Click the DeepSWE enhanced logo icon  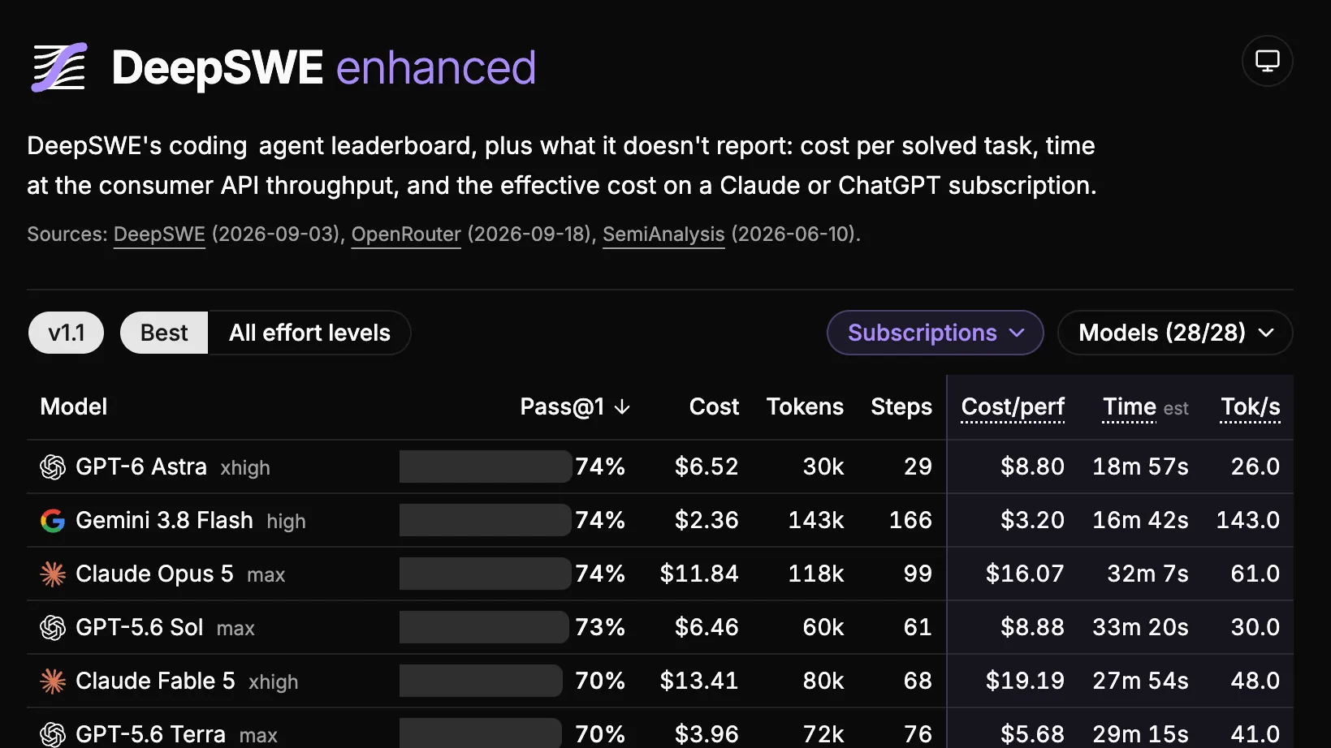coord(58,67)
